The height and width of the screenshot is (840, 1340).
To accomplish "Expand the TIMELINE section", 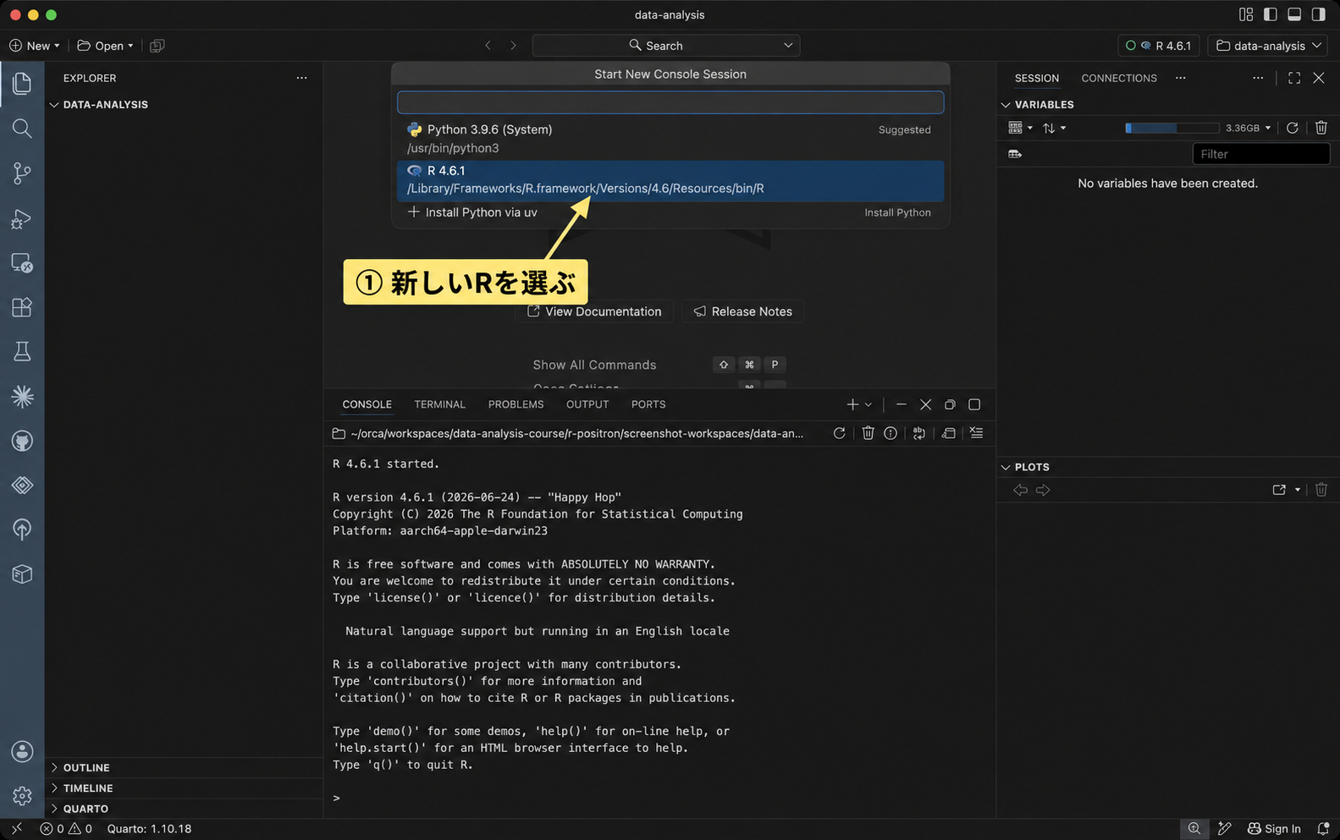I will pos(55,788).
